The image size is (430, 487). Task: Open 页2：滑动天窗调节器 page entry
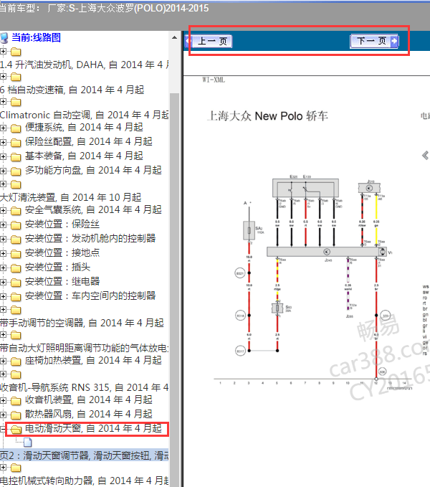[85, 455]
